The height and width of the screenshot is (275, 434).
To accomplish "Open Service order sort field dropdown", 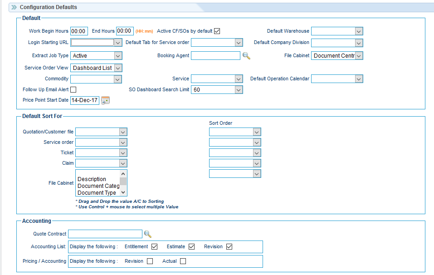I will click(x=101, y=142).
